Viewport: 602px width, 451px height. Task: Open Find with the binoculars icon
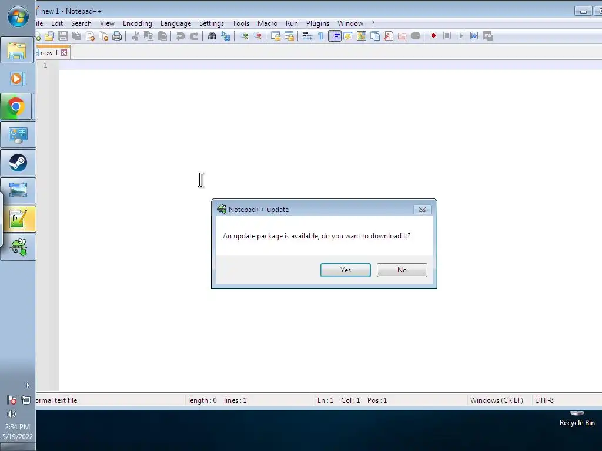[x=212, y=36]
